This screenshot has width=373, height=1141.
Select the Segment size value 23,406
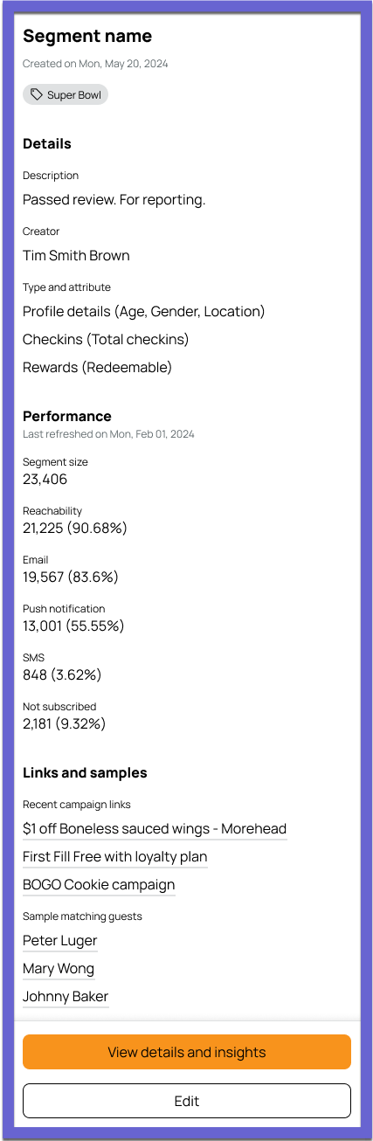pos(45,479)
